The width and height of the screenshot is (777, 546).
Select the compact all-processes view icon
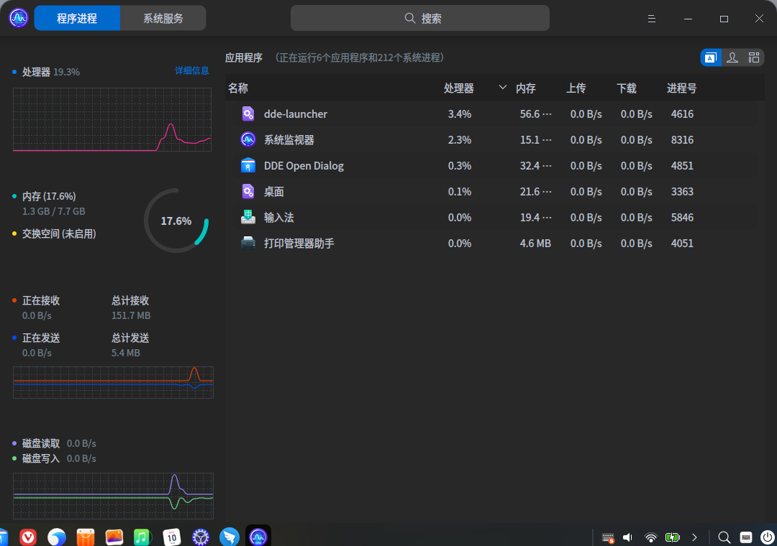click(754, 57)
